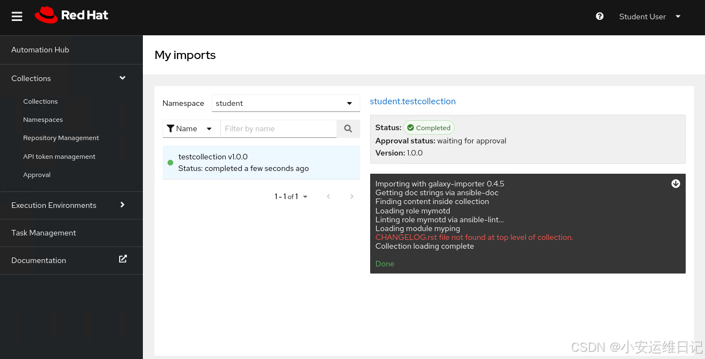Screen dimensions: 705x359
Task: Go to the previous page arrow
Action: (x=329, y=196)
